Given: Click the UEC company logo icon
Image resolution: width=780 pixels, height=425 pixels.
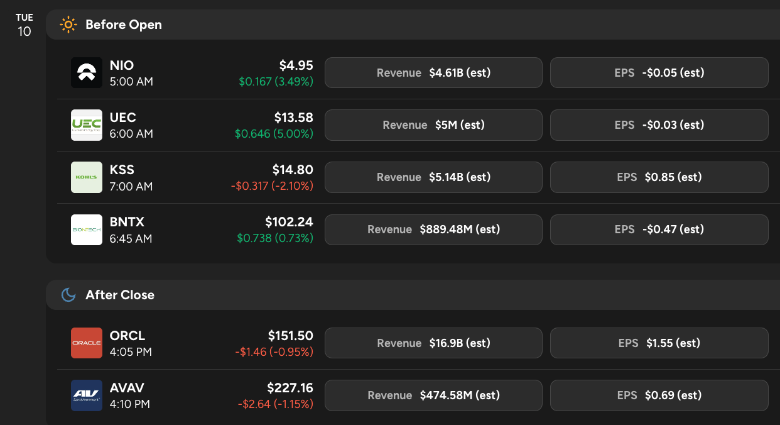Looking at the screenshot, I should (87, 125).
